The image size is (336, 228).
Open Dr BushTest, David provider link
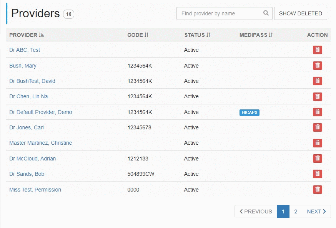click(32, 81)
